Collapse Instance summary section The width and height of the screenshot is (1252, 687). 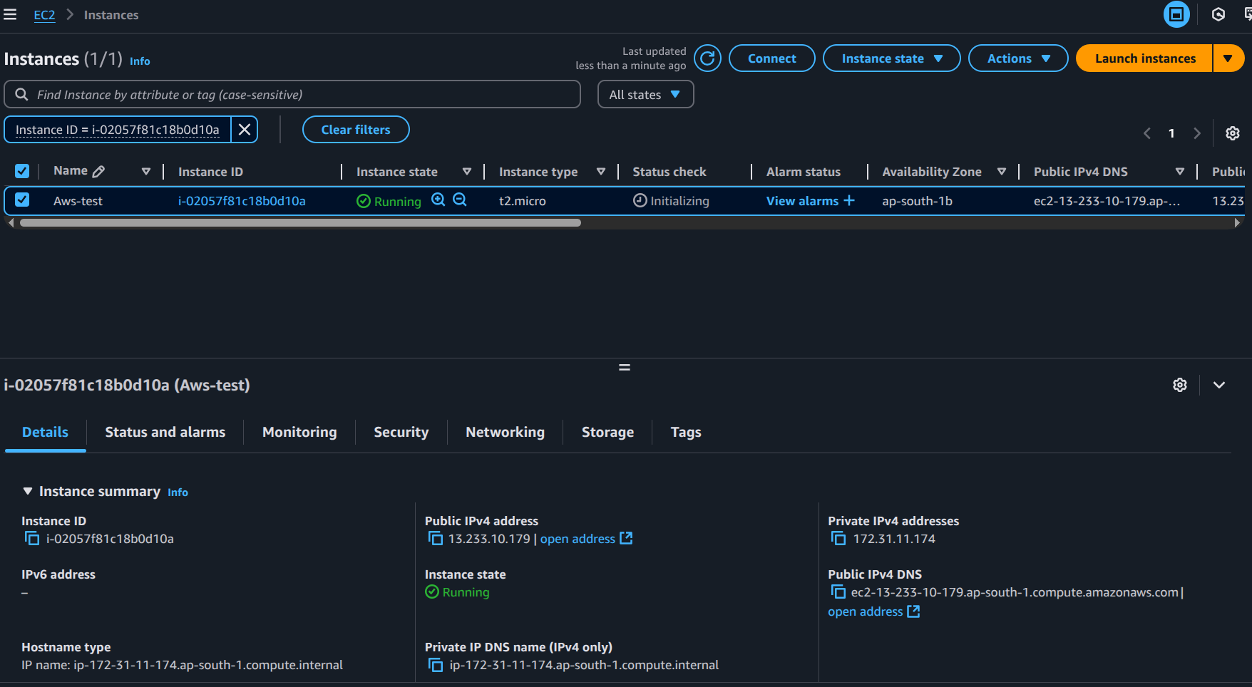coord(28,491)
